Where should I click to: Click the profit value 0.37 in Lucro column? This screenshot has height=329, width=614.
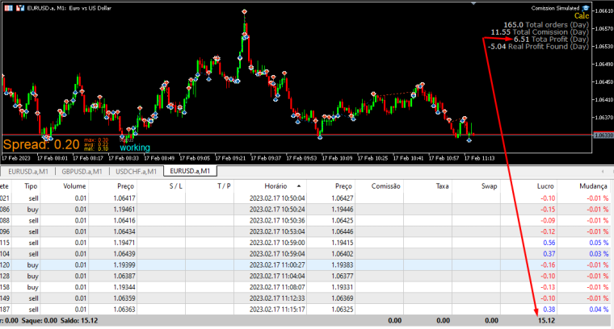coord(549,253)
